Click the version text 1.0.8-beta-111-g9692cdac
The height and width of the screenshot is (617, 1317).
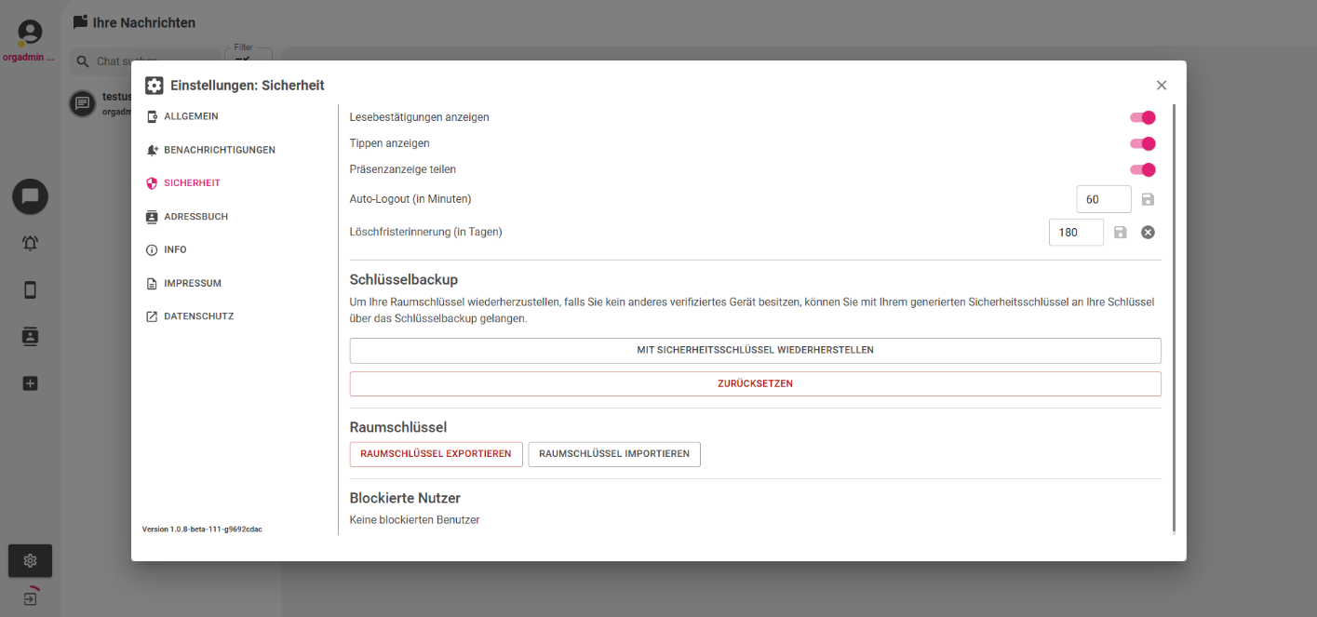tap(202, 529)
